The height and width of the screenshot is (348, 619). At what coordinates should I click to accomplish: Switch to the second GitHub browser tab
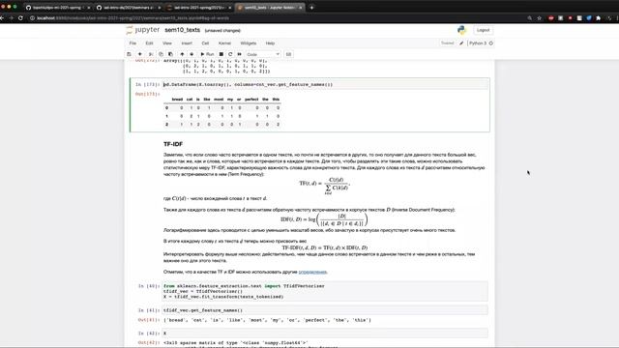[x=128, y=8]
